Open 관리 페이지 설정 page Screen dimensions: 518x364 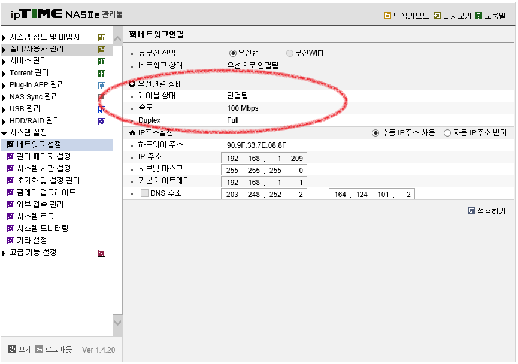[44, 157]
